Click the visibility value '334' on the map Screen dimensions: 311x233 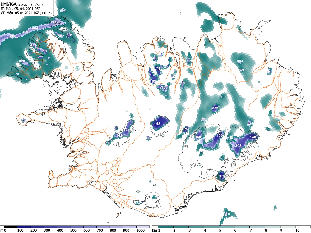pyautogui.click(x=126, y=130)
